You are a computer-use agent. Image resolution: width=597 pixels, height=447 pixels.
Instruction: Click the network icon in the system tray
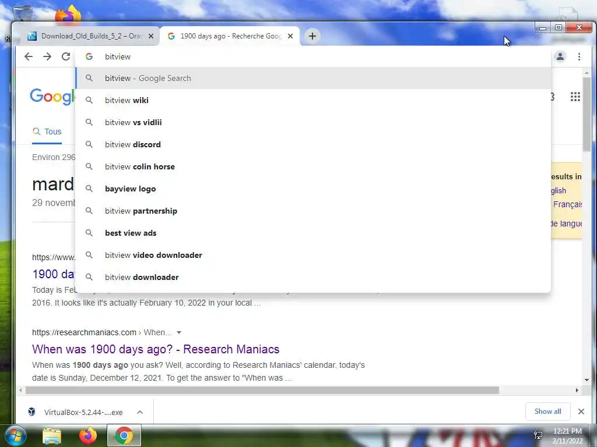(x=538, y=435)
